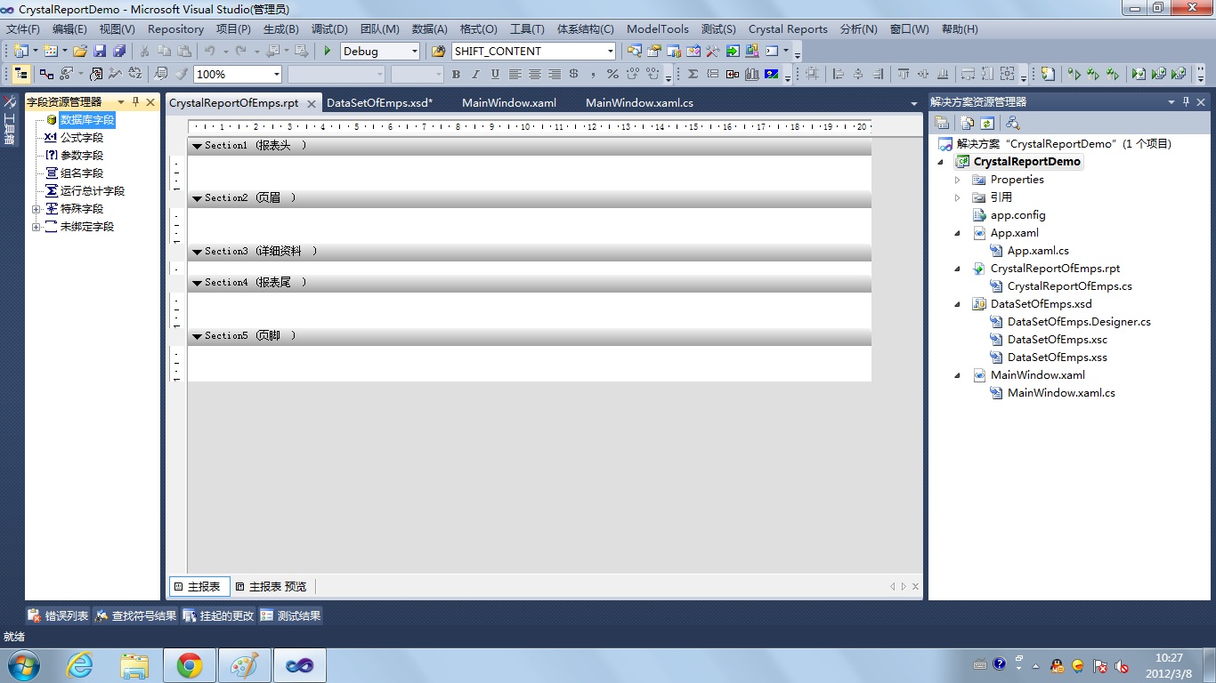Open Internet Explorer from taskbar
The height and width of the screenshot is (683, 1216).
[80, 665]
